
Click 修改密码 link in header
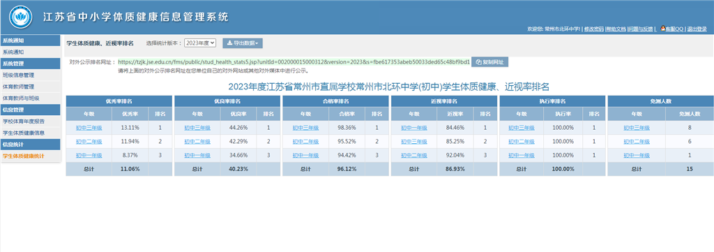tap(594, 29)
